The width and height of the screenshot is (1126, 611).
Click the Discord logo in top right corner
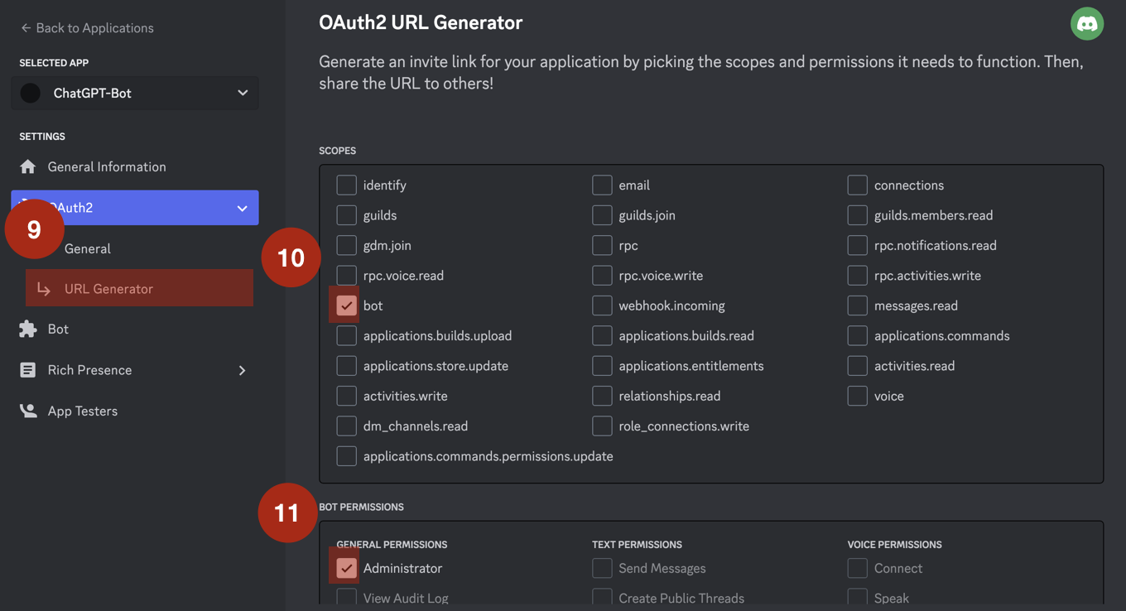click(x=1087, y=23)
